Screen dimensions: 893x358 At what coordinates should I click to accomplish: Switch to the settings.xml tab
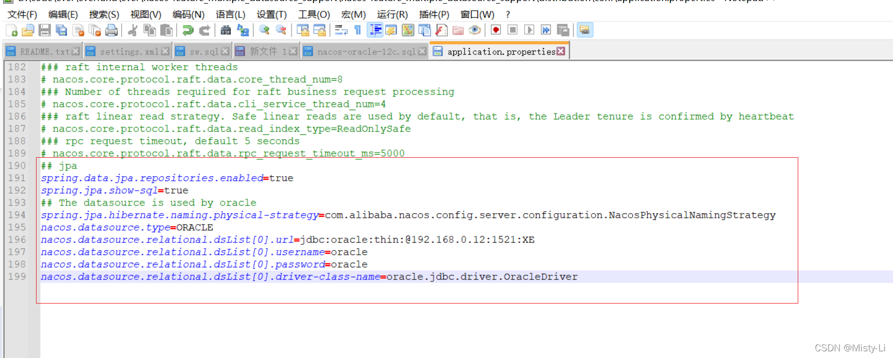pyautogui.click(x=128, y=51)
